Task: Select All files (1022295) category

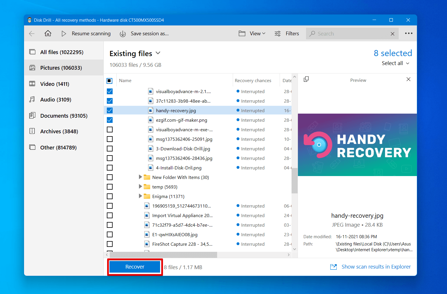Action: click(x=64, y=52)
